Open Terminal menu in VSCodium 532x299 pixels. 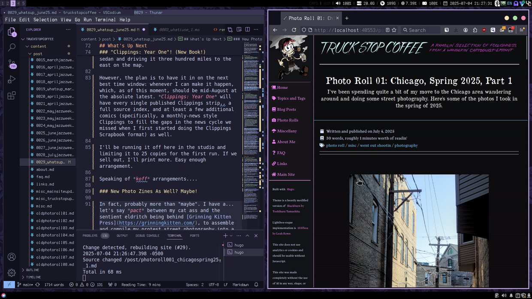click(105, 20)
